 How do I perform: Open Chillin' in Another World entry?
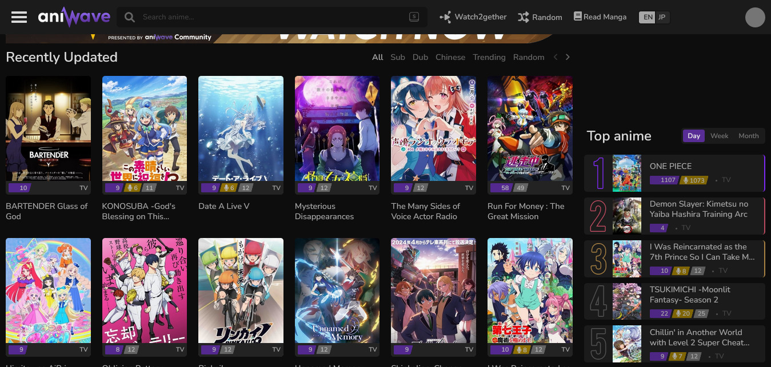(674, 344)
